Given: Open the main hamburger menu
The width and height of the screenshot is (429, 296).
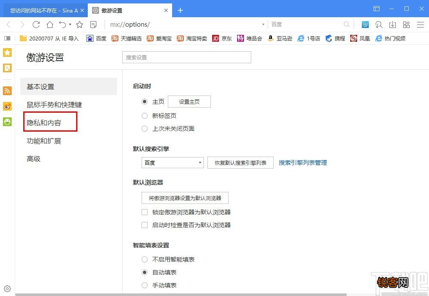Looking at the screenshot, I should coord(420,25).
